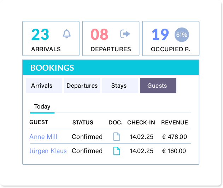Sort by the REVENUE column header
This screenshot has width=223, height=188.
[175, 122]
